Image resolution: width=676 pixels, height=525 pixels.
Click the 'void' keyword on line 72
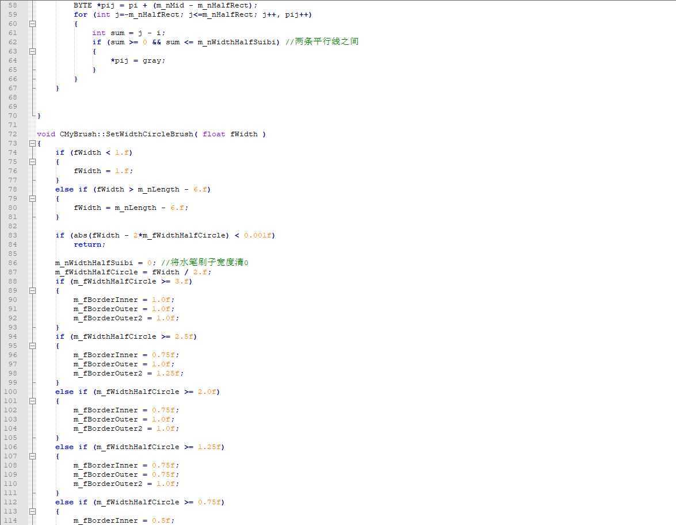coord(46,134)
